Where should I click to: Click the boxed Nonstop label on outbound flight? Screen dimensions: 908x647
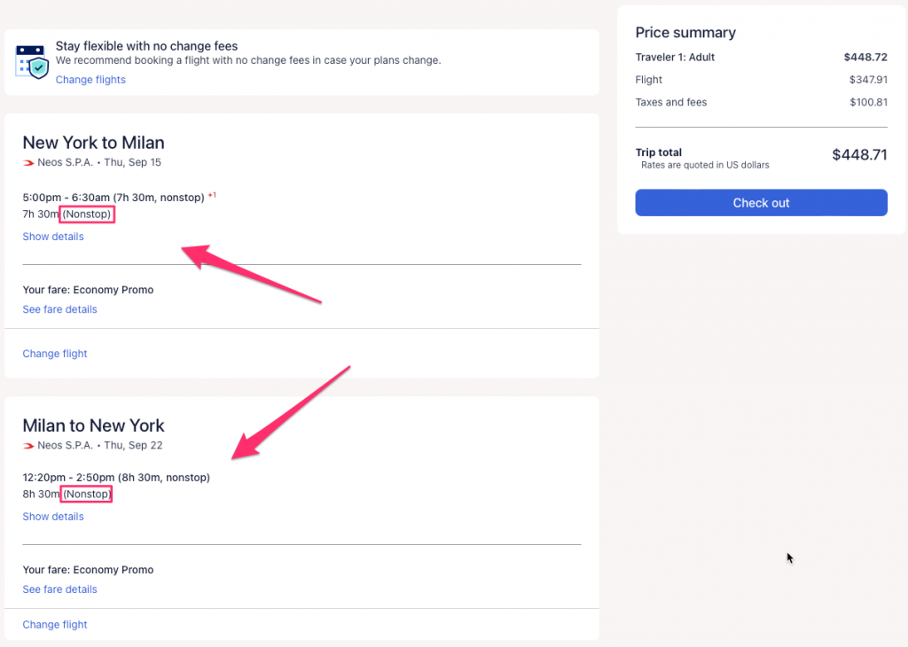(88, 214)
